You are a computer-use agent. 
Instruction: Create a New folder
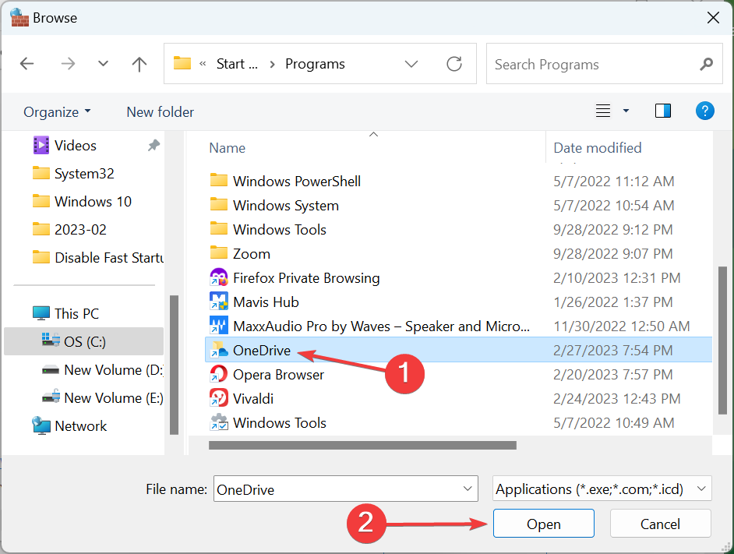coord(160,112)
